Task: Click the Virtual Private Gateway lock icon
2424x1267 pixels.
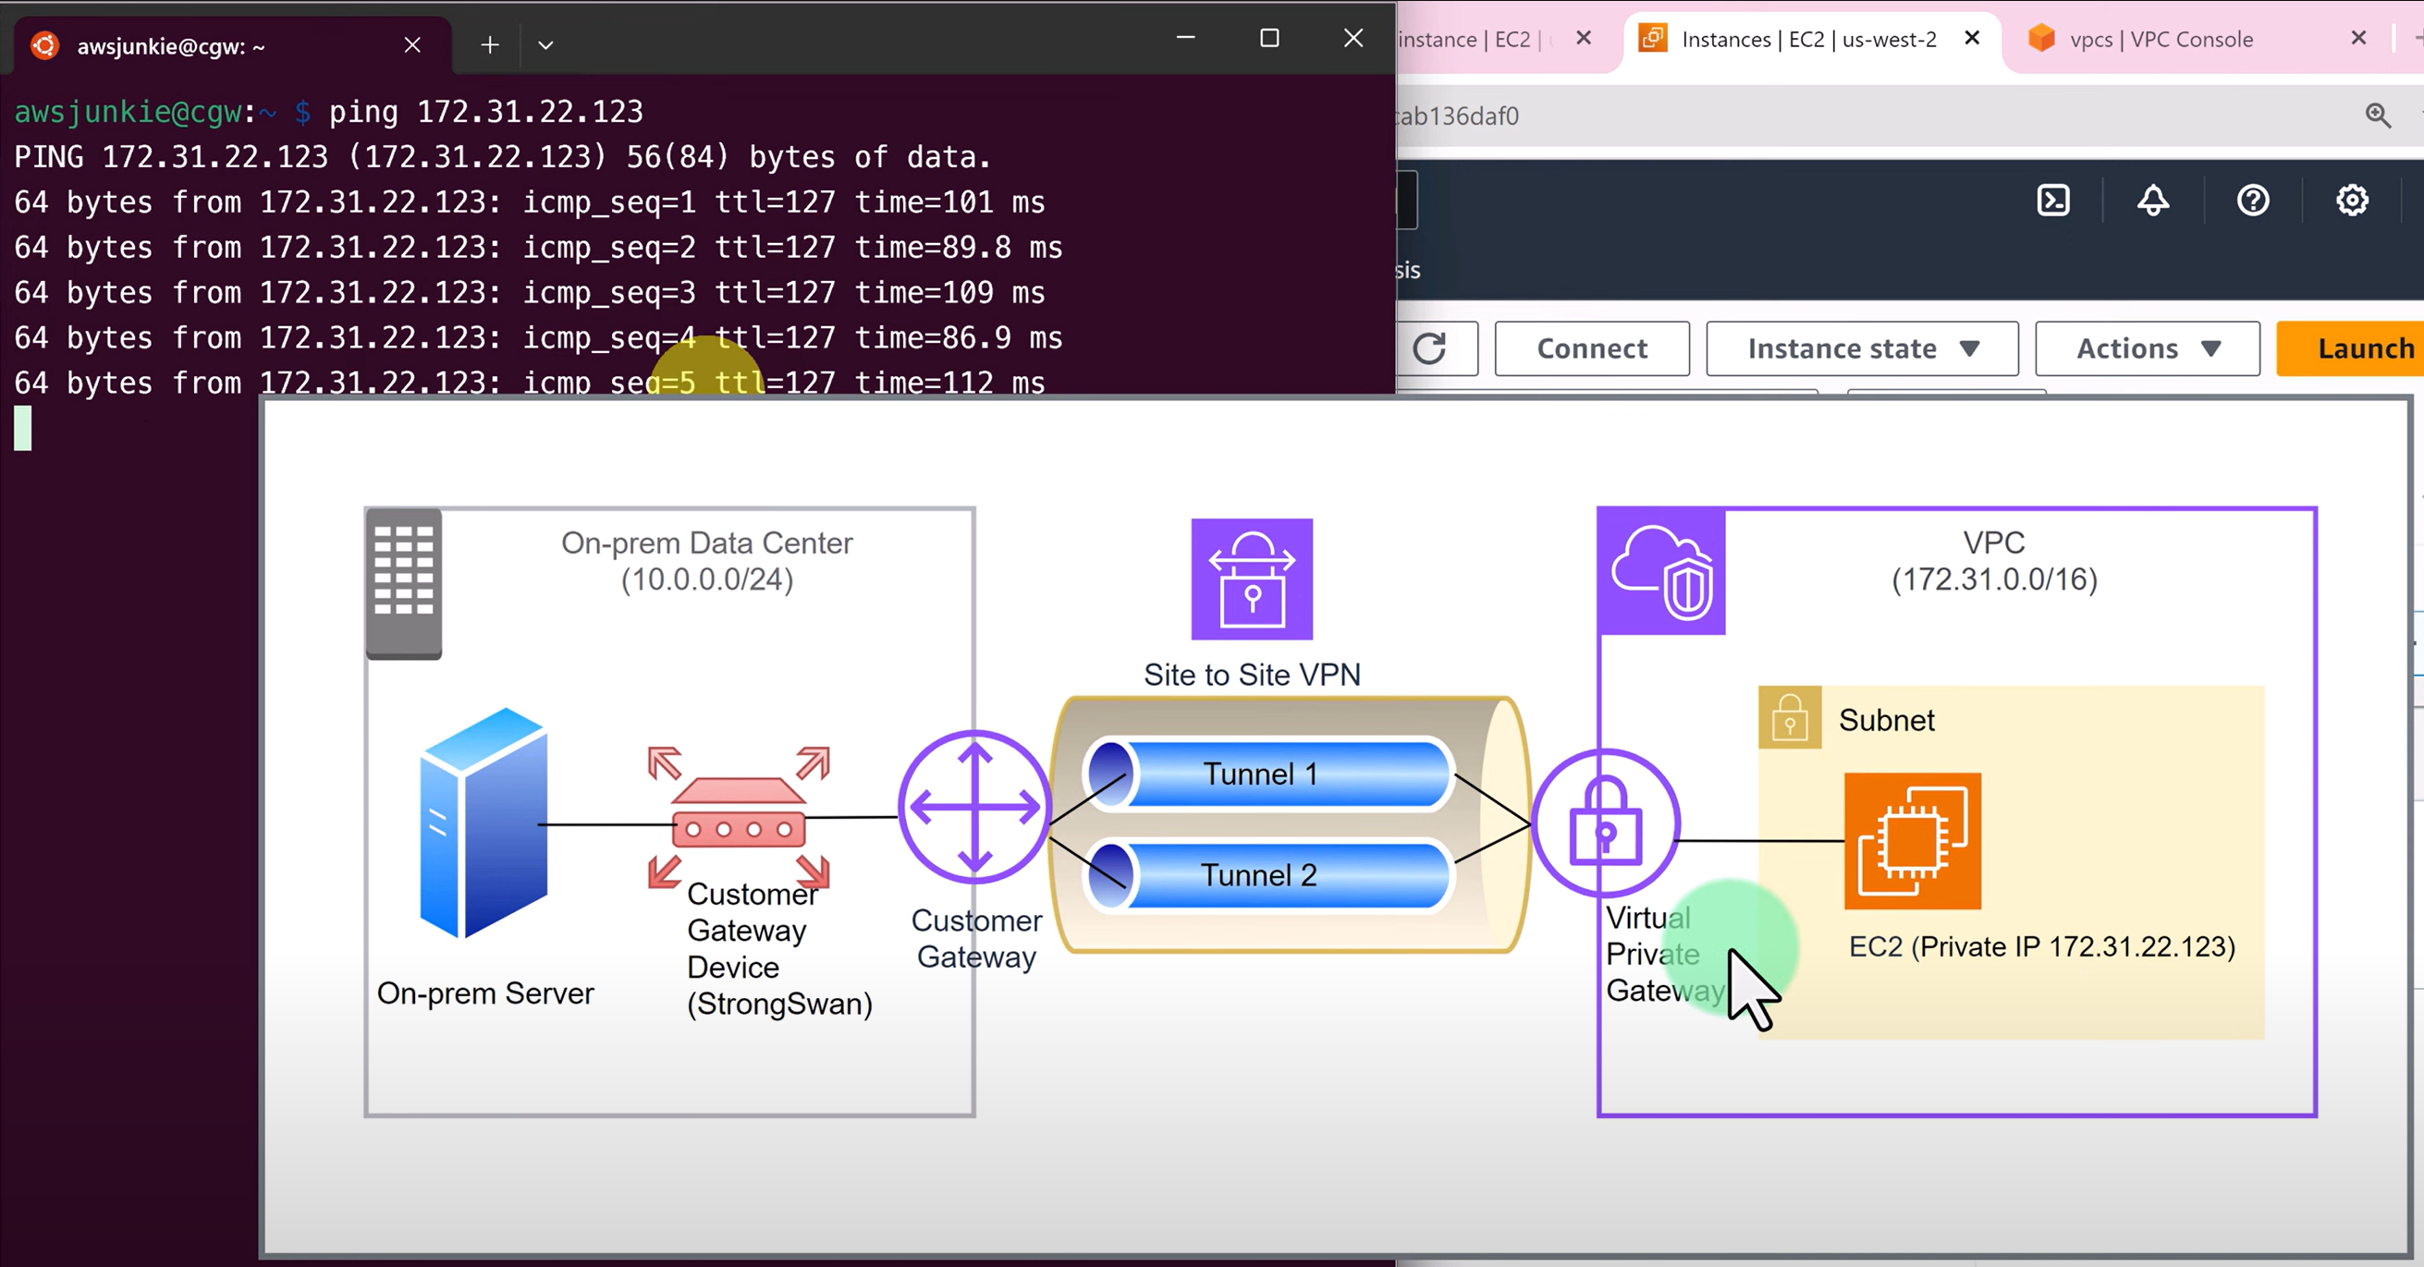Action: pos(1605,824)
